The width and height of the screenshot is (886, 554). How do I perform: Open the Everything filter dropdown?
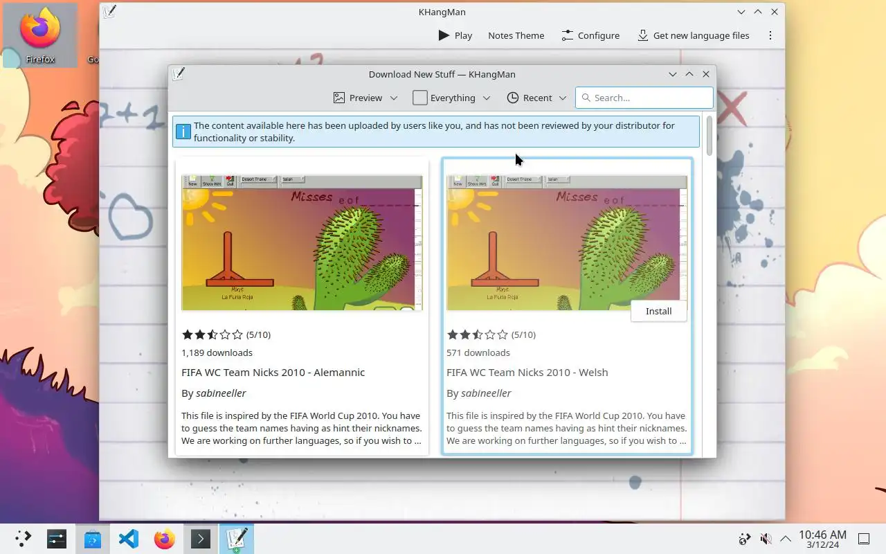(x=451, y=98)
